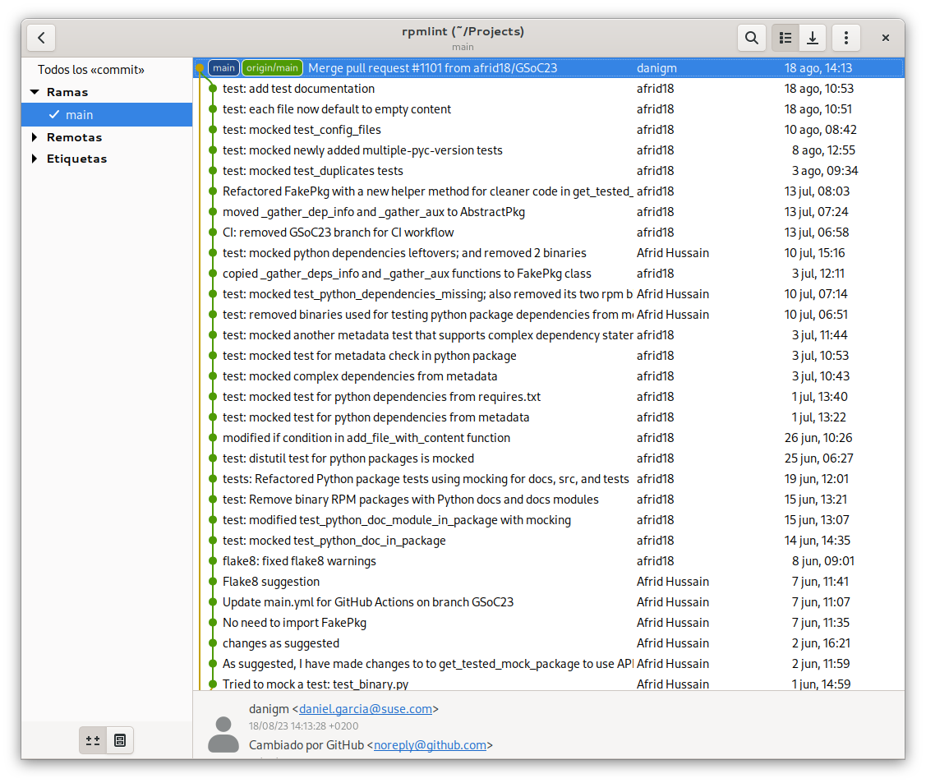This screenshot has height=783, width=926.
Task: Click the Remotas heading label
Action: [x=75, y=137]
